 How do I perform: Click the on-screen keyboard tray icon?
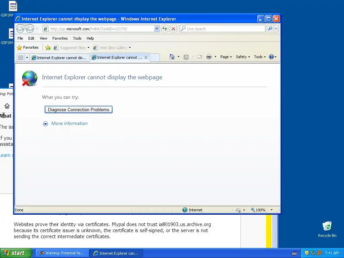pyautogui.click(x=294, y=253)
